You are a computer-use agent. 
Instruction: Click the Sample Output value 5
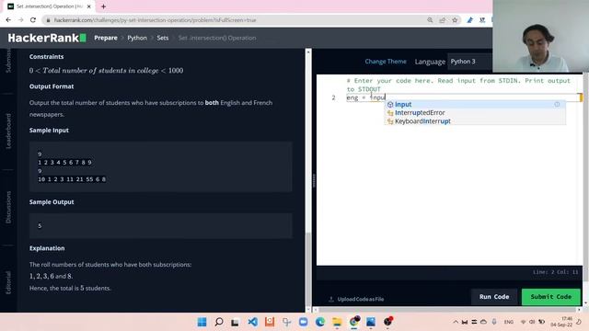[x=40, y=226]
